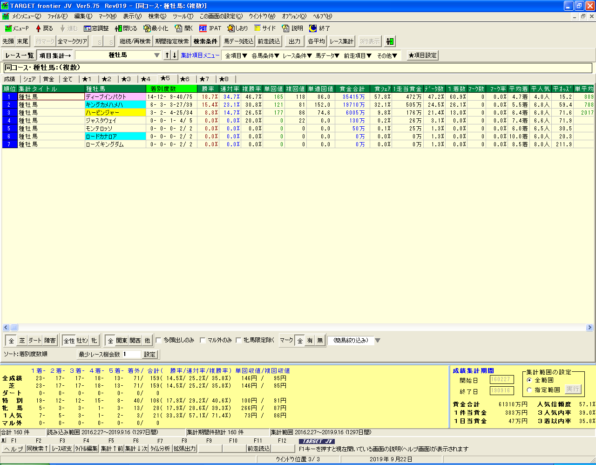This screenshot has width=596, height=465.
Task: Expand the 全項目▼ dropdown
Action: coord(236,55)
